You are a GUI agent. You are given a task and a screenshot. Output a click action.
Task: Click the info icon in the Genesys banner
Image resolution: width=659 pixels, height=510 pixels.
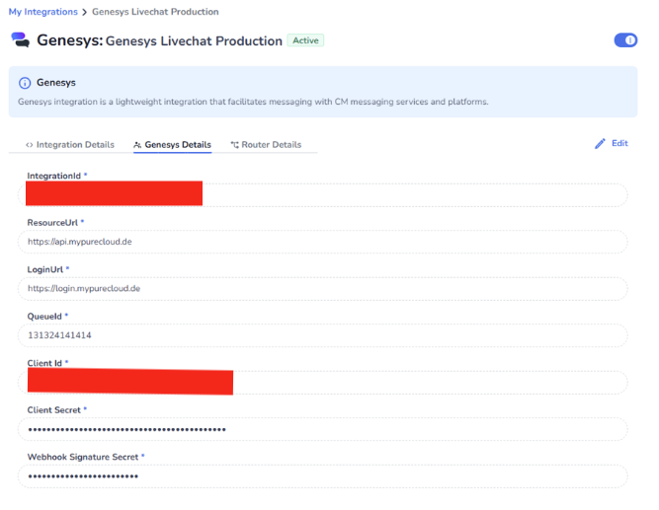point(25,83)
